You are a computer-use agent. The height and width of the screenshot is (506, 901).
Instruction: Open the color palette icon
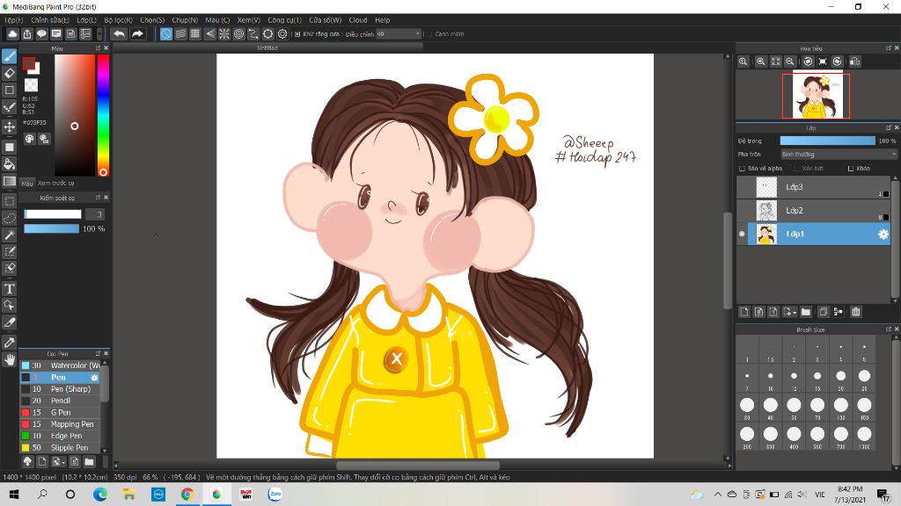point(29,139)
